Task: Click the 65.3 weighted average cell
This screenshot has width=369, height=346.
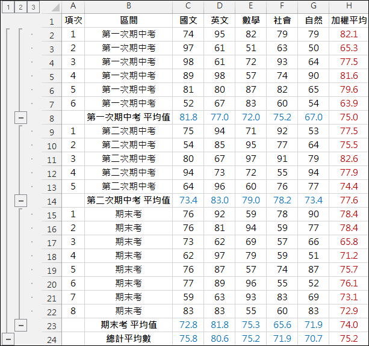Action: (349, 48)
